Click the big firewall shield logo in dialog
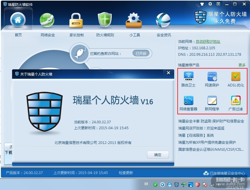The image size is (250, 190). [45, 112]
